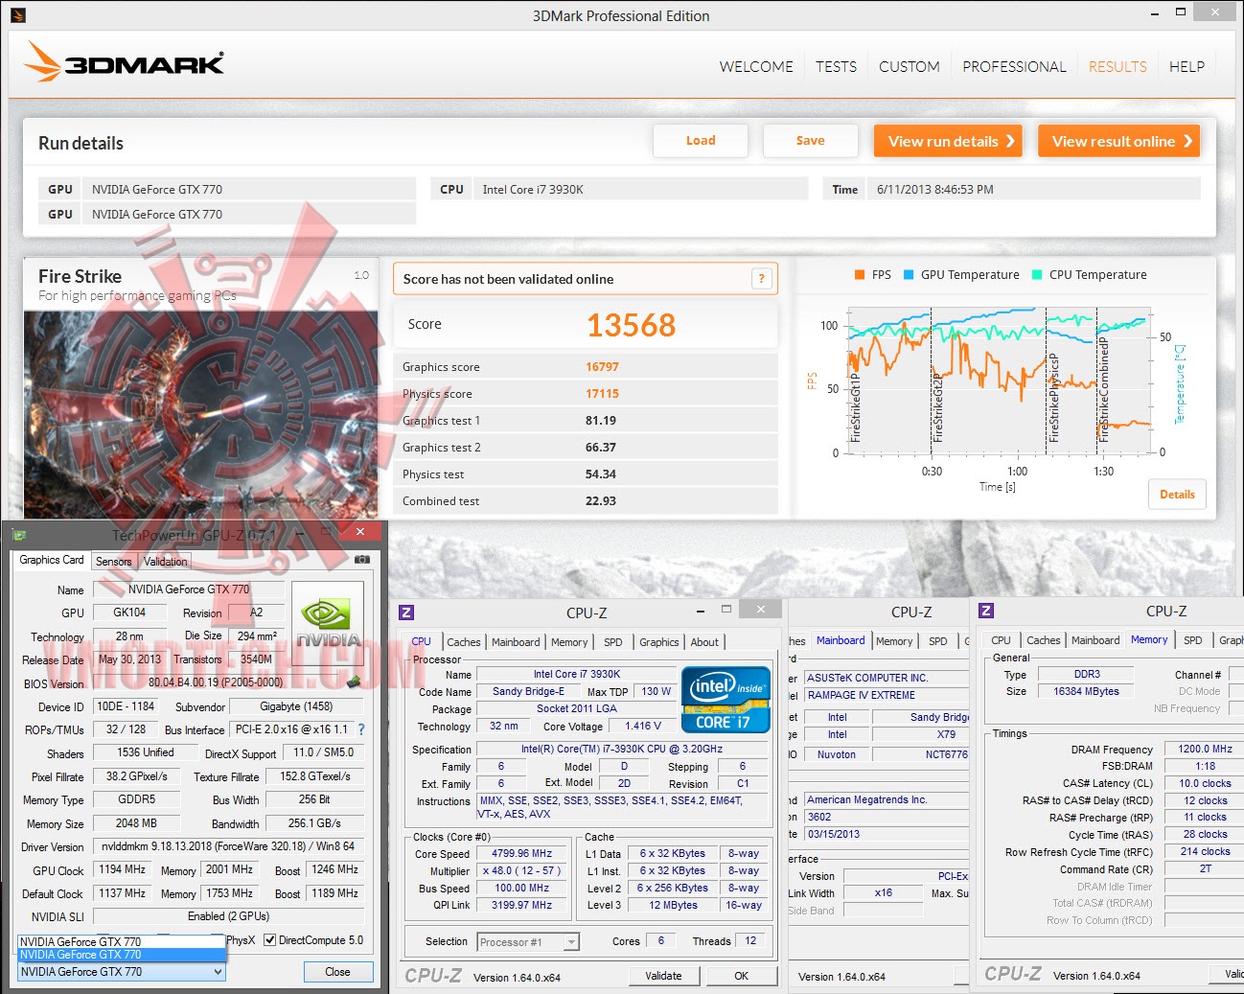This screenshot has width=1244, height=994.
Task: Click the DRAM Frequency value 1200.0 MHz
Action: pyautogui.click(x=1205, y=749)
